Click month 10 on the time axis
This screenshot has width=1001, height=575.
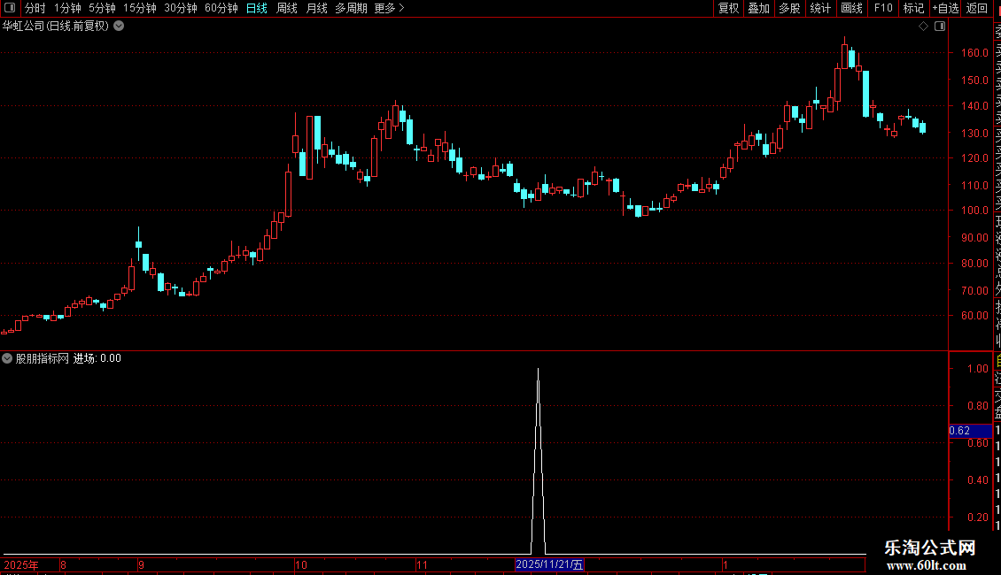point(300,564)
